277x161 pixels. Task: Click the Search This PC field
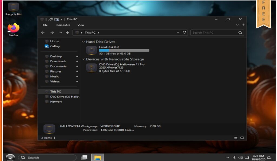pyautogui.click(x=214, y=33)
